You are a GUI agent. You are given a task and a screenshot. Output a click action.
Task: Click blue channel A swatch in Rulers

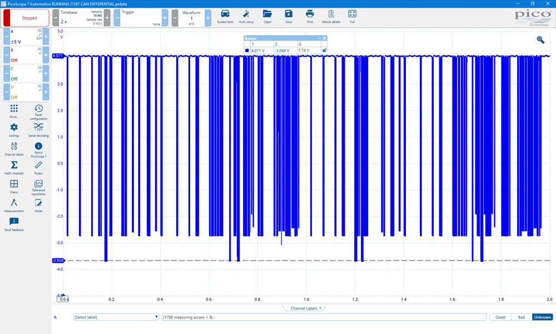(x=247, y=51)
